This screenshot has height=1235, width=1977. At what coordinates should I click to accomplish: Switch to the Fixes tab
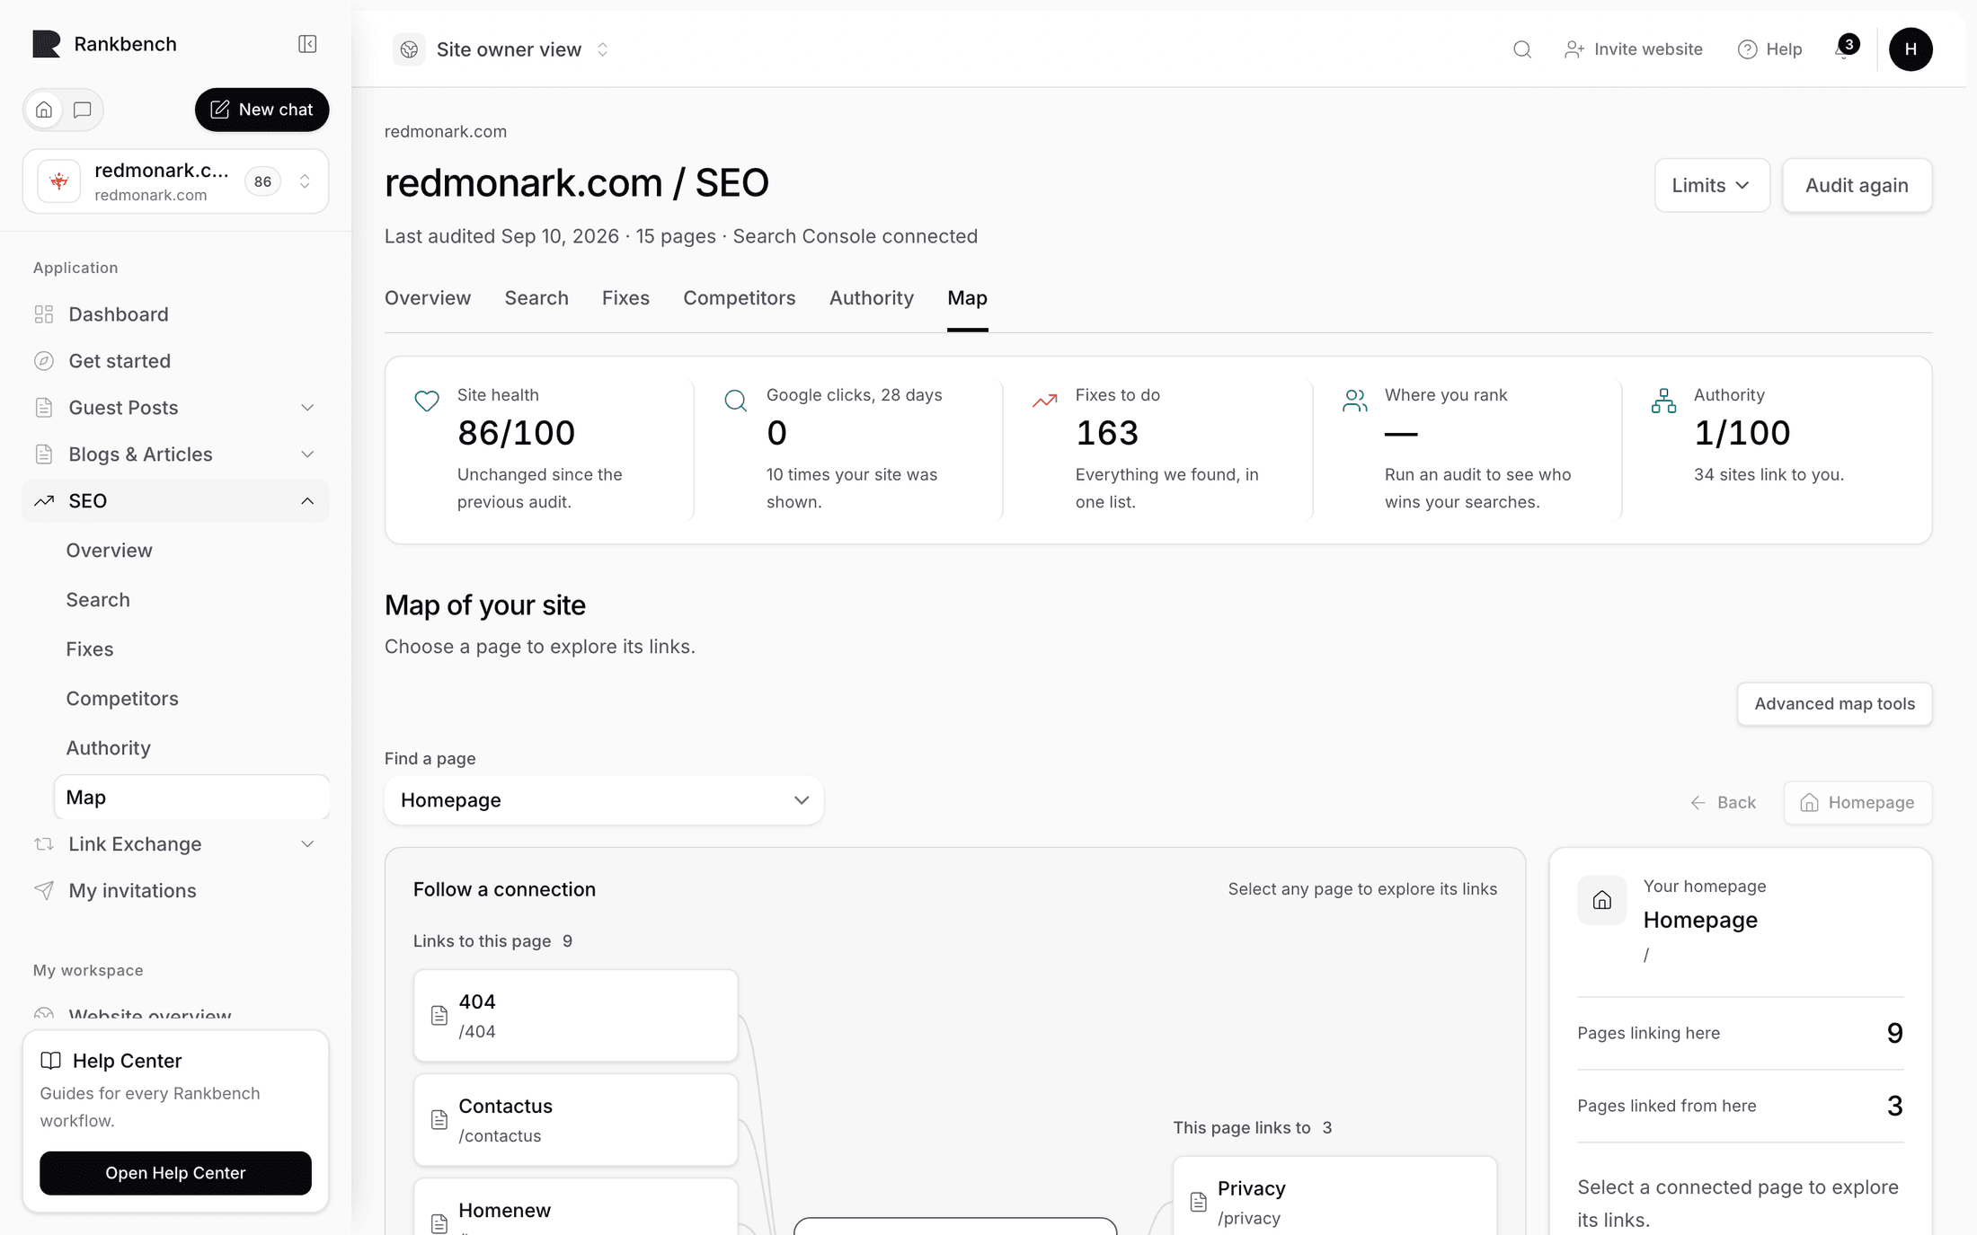pyautogui.click(x=625, y=298)
